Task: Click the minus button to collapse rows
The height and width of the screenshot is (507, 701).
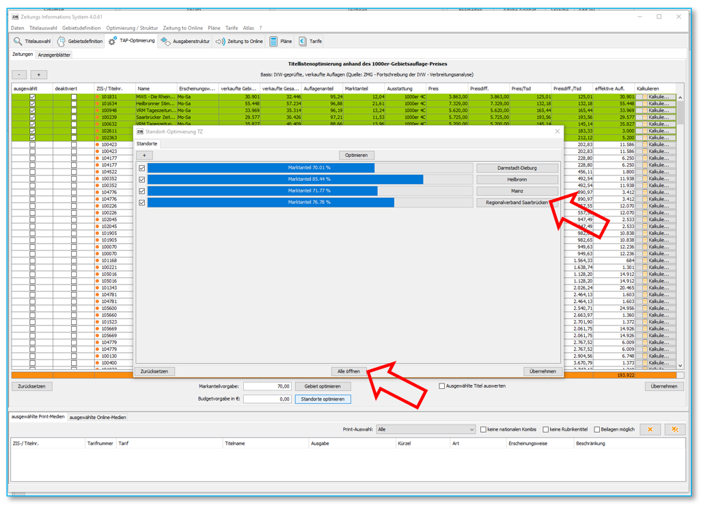Action: point(19,74)
